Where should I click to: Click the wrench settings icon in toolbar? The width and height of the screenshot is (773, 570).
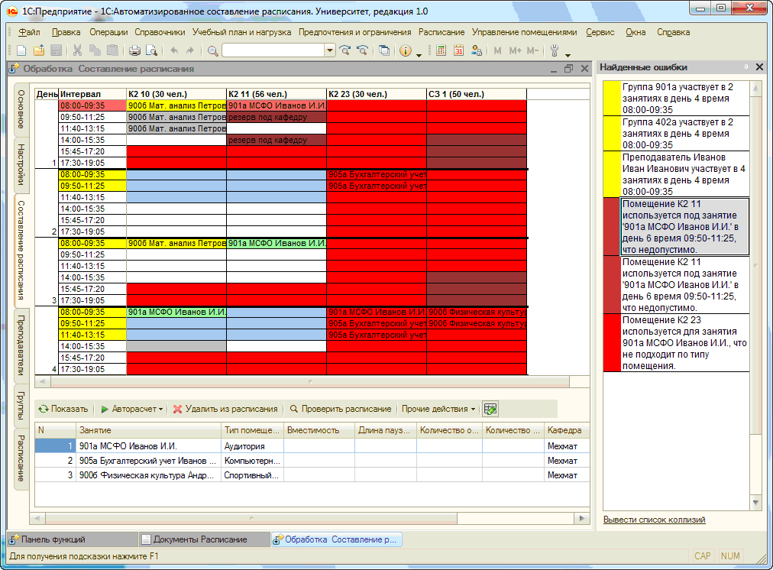(555, 50)
